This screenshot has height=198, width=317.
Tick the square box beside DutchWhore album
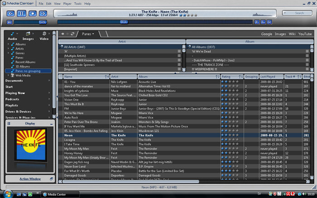pyautogui.click(x=307, y=60)
